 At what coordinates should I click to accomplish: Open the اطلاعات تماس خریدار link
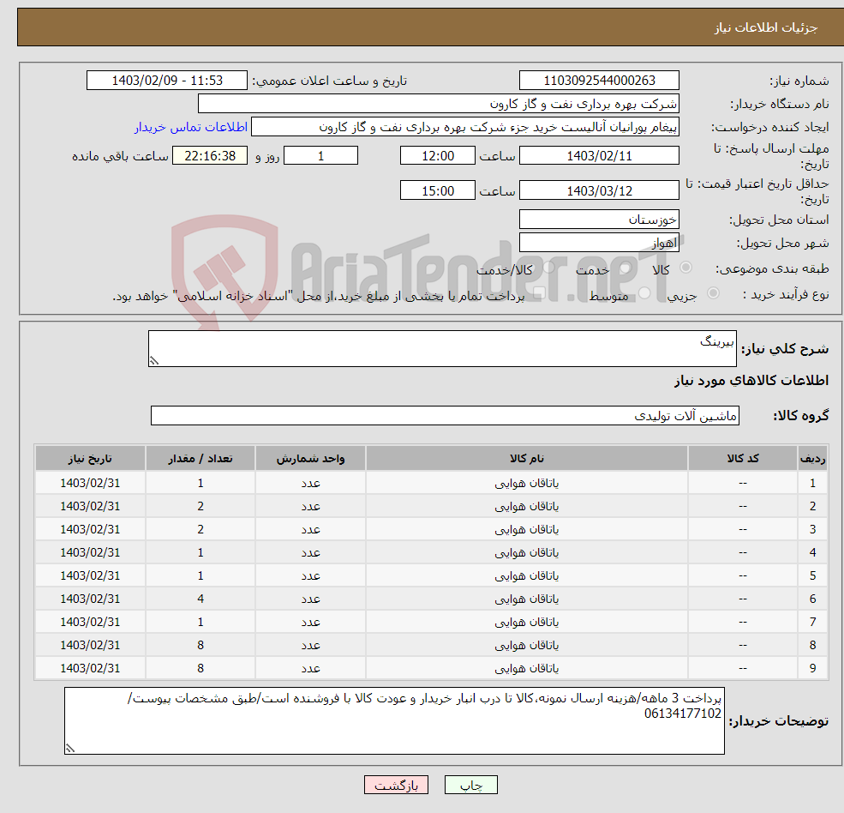pos(190,127)
